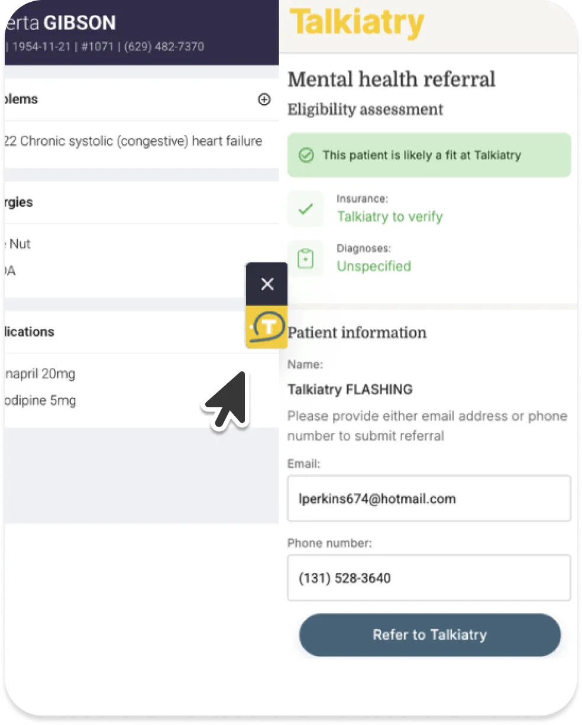Screen dimensions: 582x725
Task: Click the Unspecified diagnoses link
Action: [373, 266]
